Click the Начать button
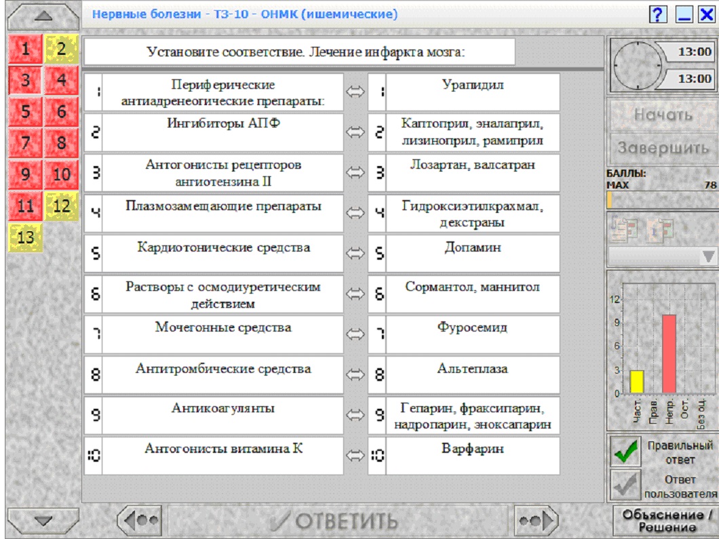The width and height of the screenshot is (719, 539). point(663,115)
